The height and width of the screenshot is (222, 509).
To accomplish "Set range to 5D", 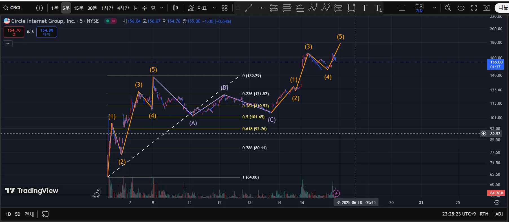I will [18, 214].
